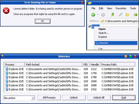Screen dimensions: 139x104
Task: Minimize the Unlocker window with orange button
Action: tap(126, 56)
